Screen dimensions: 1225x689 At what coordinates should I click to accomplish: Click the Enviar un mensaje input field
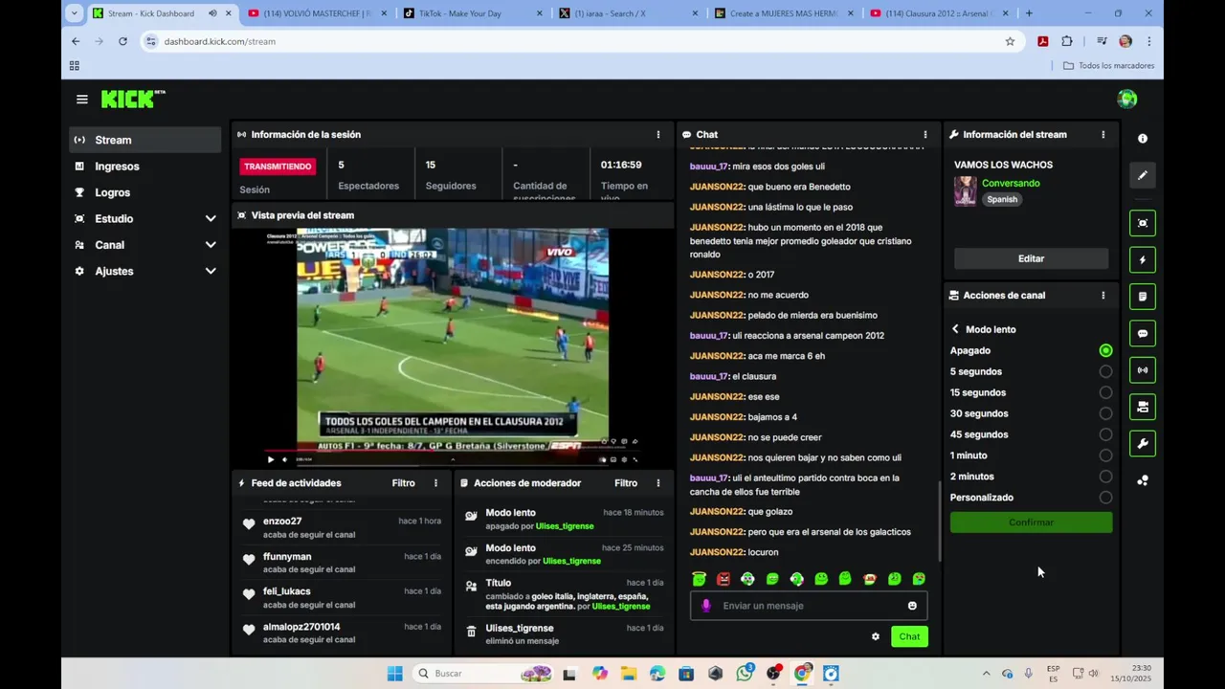click(809, 606)
